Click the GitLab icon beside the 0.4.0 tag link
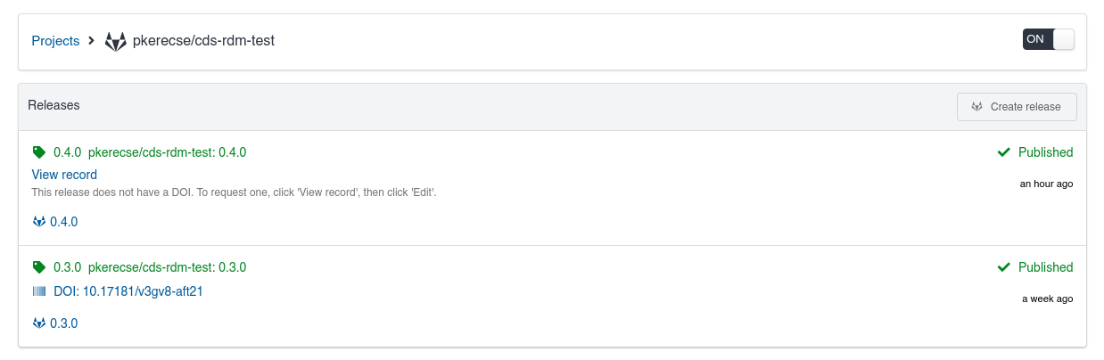The image size is (1104, 360). pyautogui.click(x=39, y=222)
